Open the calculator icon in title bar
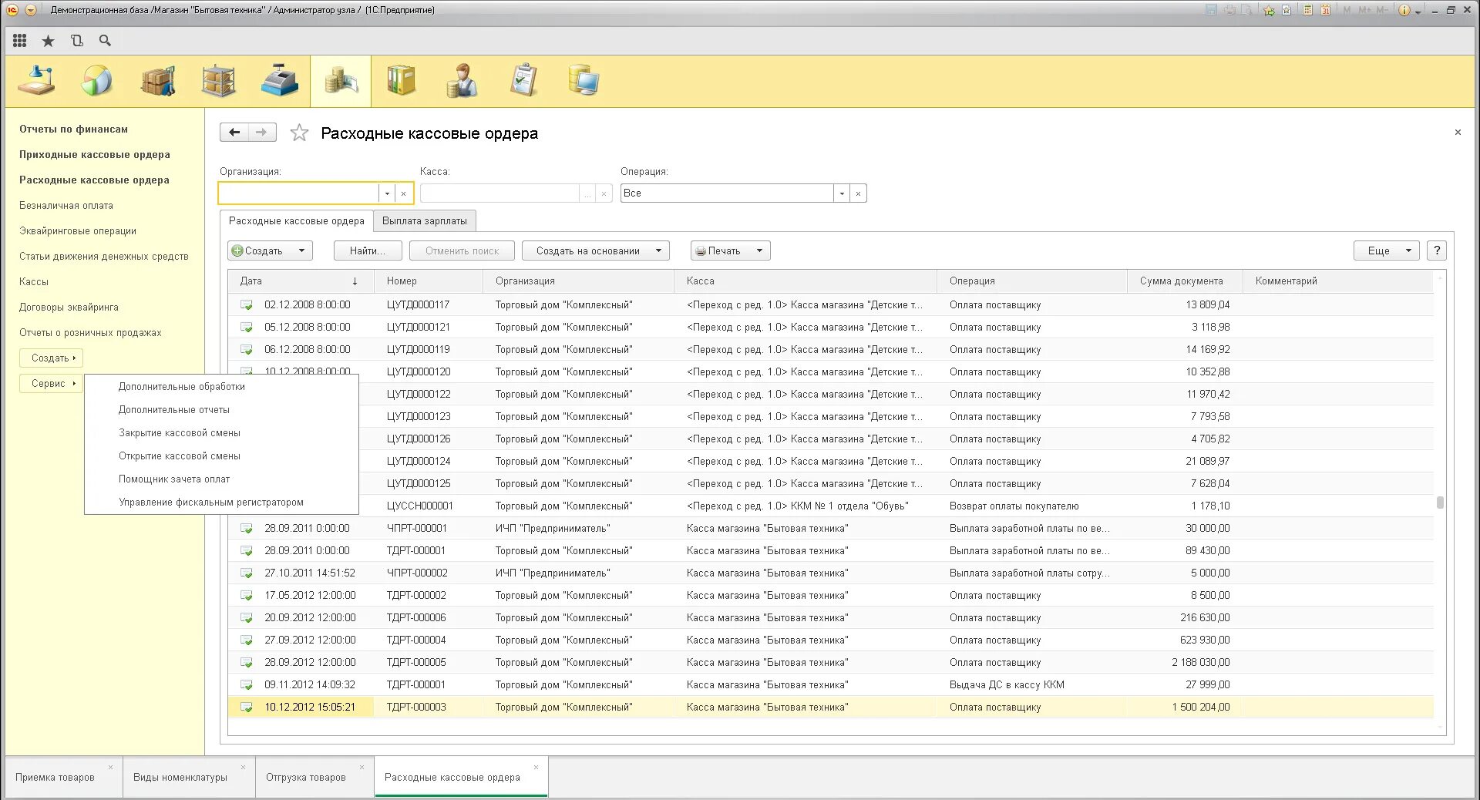The image size is (1480, 800). pos(1307,10)
